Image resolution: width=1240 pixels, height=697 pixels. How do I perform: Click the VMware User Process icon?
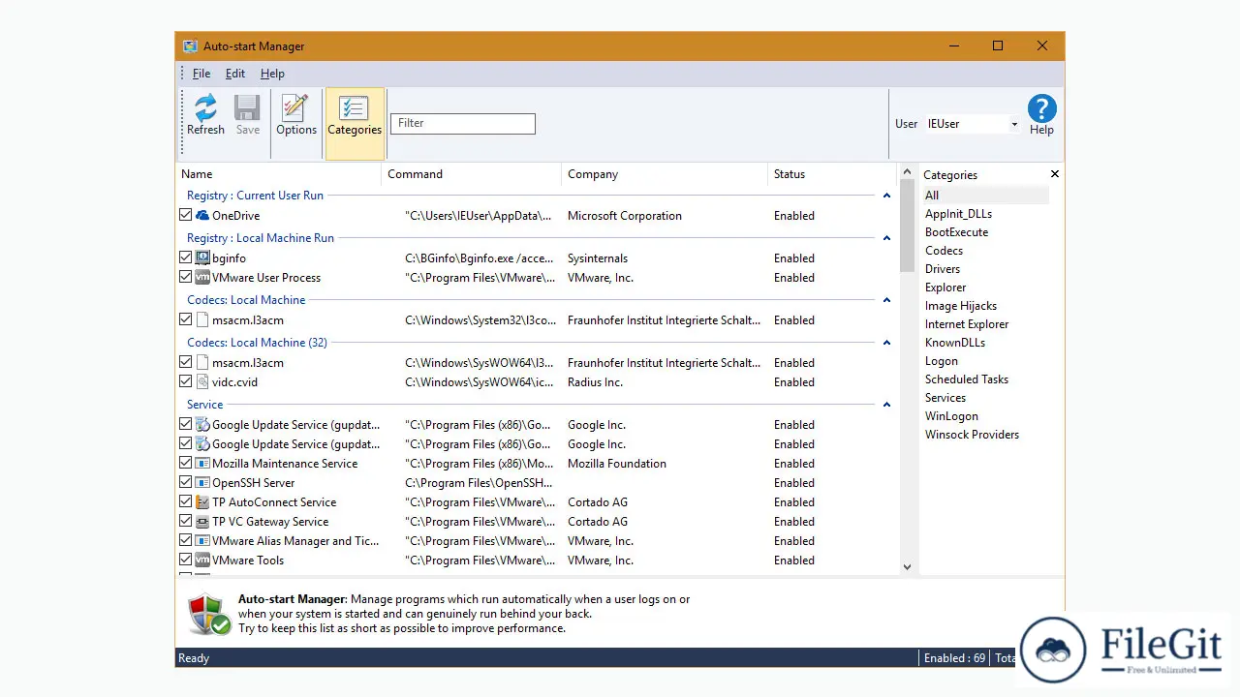click(202, 278)
